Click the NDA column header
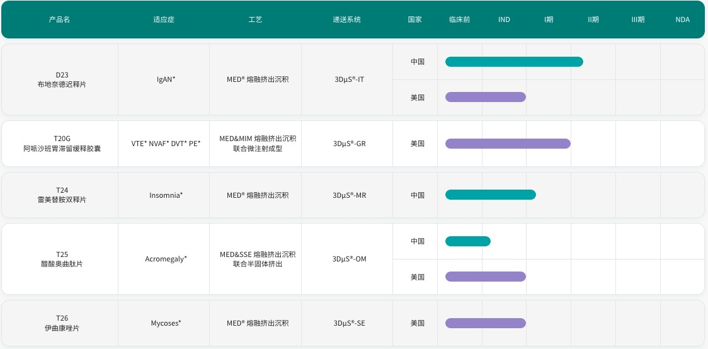The width and height of the screenshot is (708, 349). 682,20
